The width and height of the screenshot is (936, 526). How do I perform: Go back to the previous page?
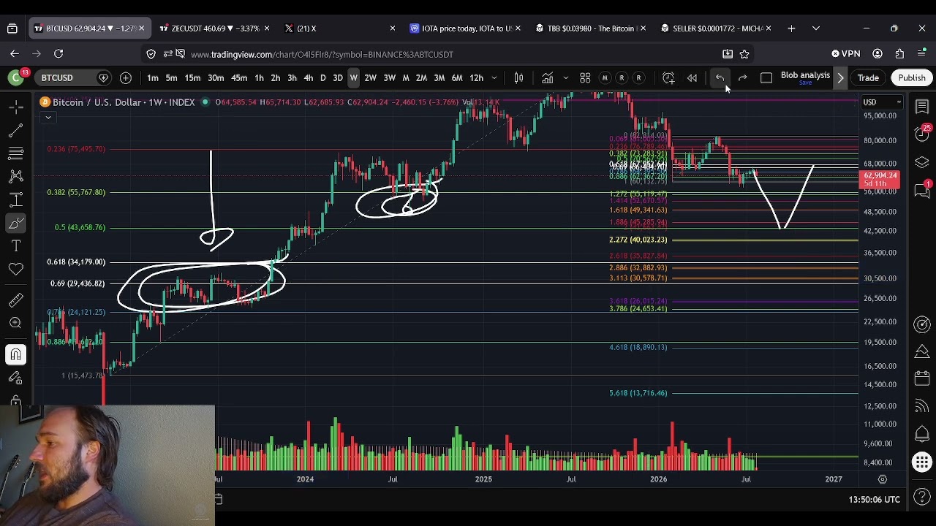pyautogui.click(x=15, y=53)
